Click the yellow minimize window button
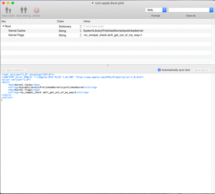 [x=8, y=3]
